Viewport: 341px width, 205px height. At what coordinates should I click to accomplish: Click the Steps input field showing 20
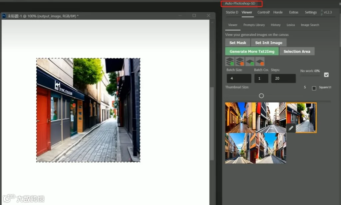(x=283, y=78)
